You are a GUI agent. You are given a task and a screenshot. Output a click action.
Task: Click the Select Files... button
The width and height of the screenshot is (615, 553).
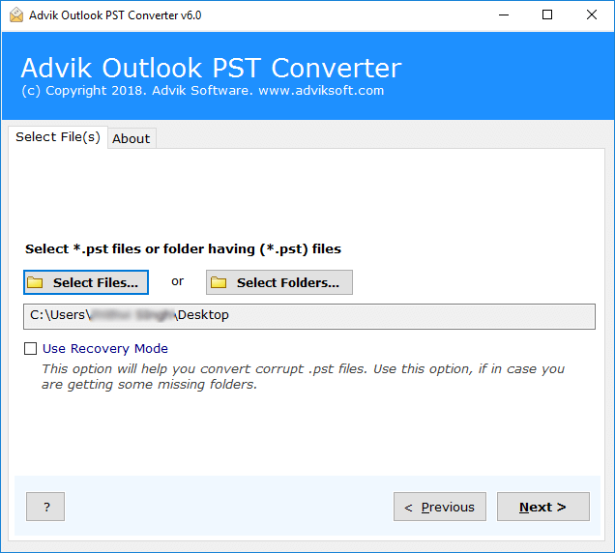point(86,282)
